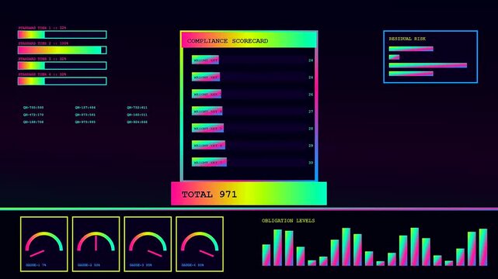Image resolution: width=498 pixels, height=279 pixels.
Task: Click the Standard Tier 1 progress bar
Action: (62, 35)
